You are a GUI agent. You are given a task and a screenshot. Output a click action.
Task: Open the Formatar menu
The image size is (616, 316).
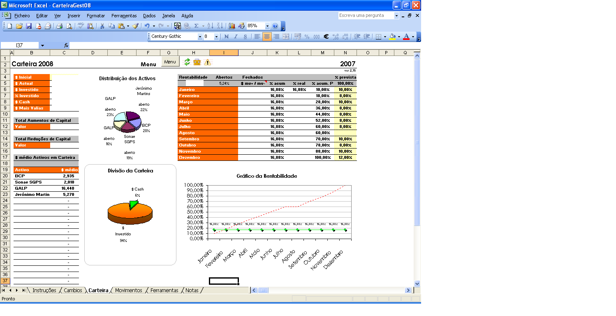96,16
